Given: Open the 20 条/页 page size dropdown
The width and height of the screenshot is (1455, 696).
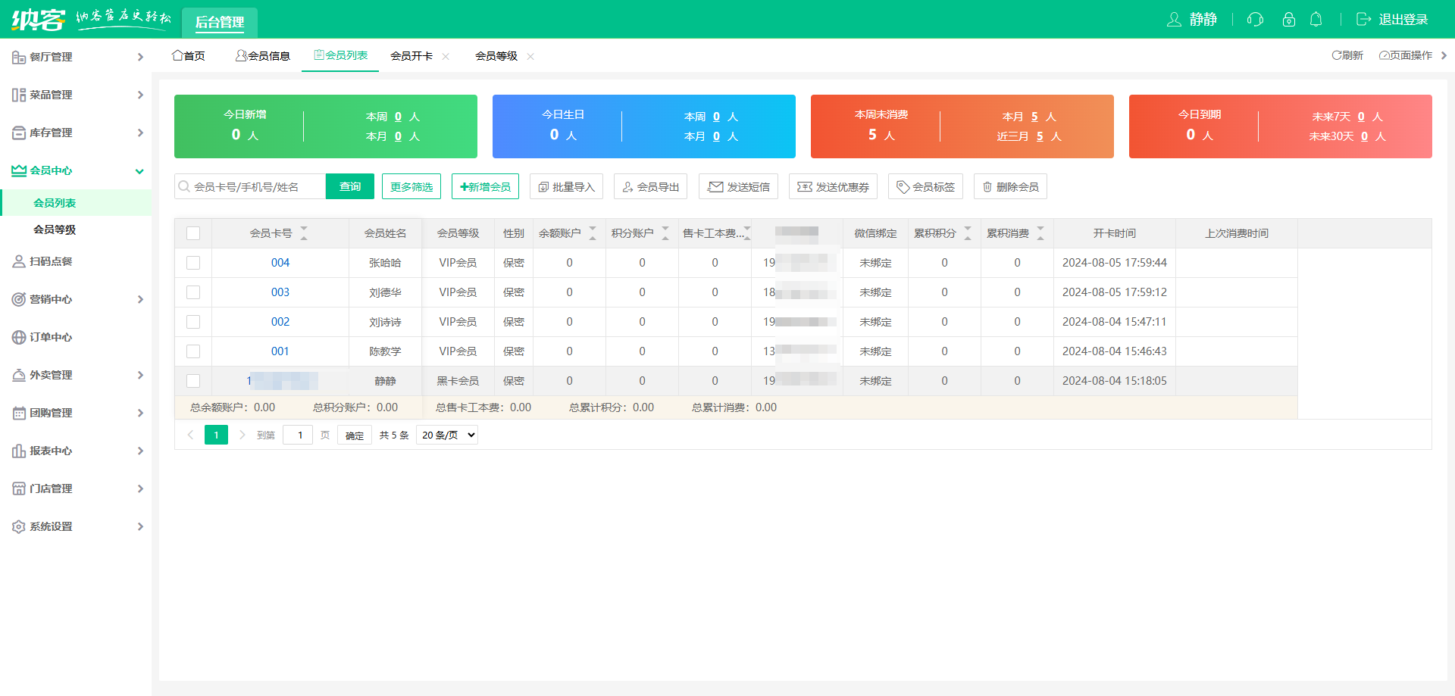Looking at the screenshot, I should coord(448,435).
